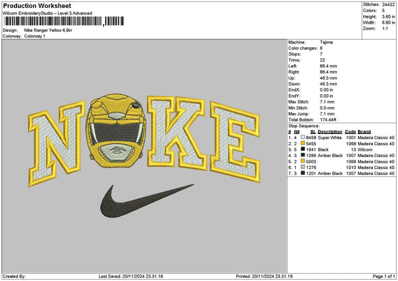The height and width of the screenshot is (281, 398).
Task: Click stitch count "5003" in row 5
Action: [311, 162]
